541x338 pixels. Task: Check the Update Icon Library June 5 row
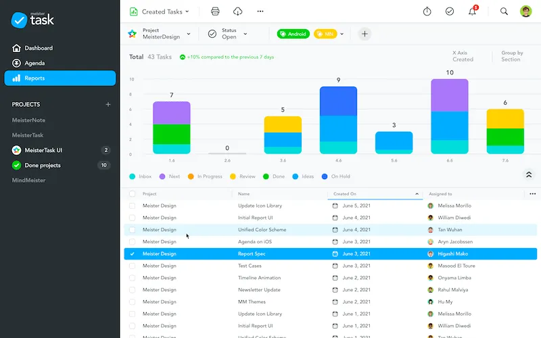132,206
